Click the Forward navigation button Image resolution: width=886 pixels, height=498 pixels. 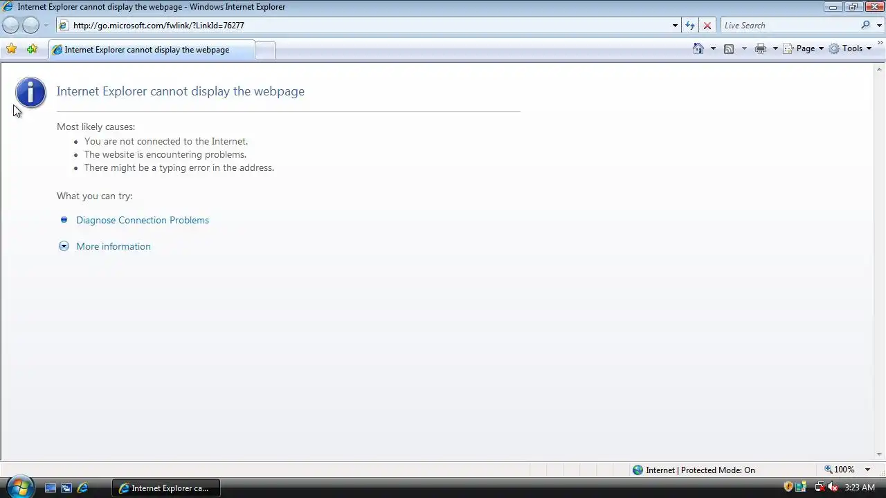pyautogui.click(x=31, y=26)
